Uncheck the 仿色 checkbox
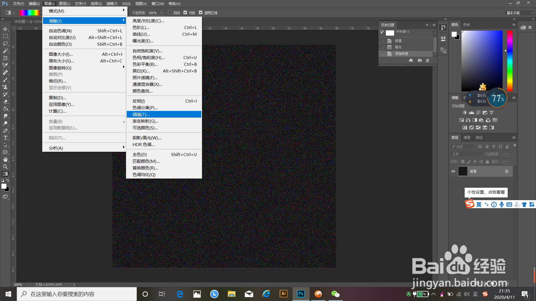This screenshot has width=536, height=301. (x=185, y=13)
